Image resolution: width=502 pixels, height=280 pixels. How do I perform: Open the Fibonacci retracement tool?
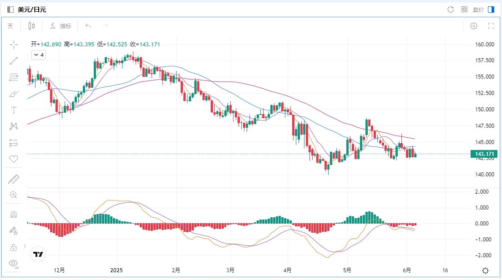pyautogui.click(x=14, y=77)
